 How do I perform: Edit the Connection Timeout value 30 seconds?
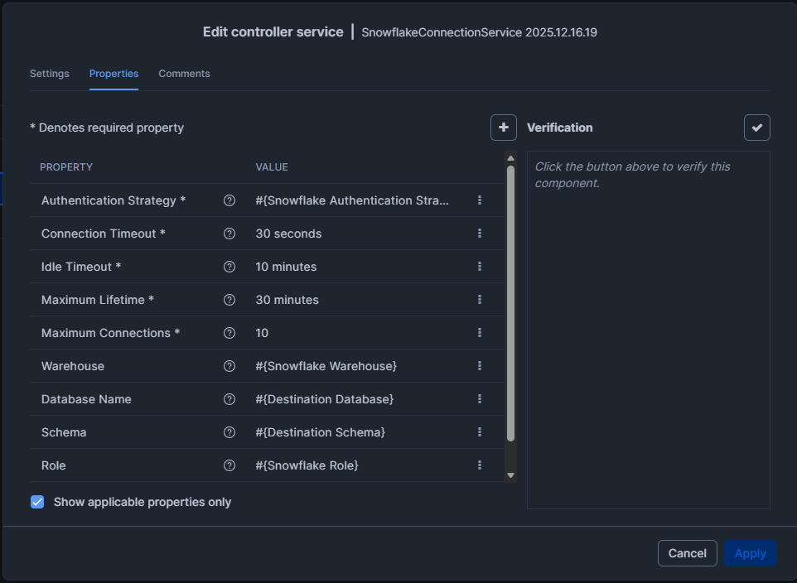point(288,234)
